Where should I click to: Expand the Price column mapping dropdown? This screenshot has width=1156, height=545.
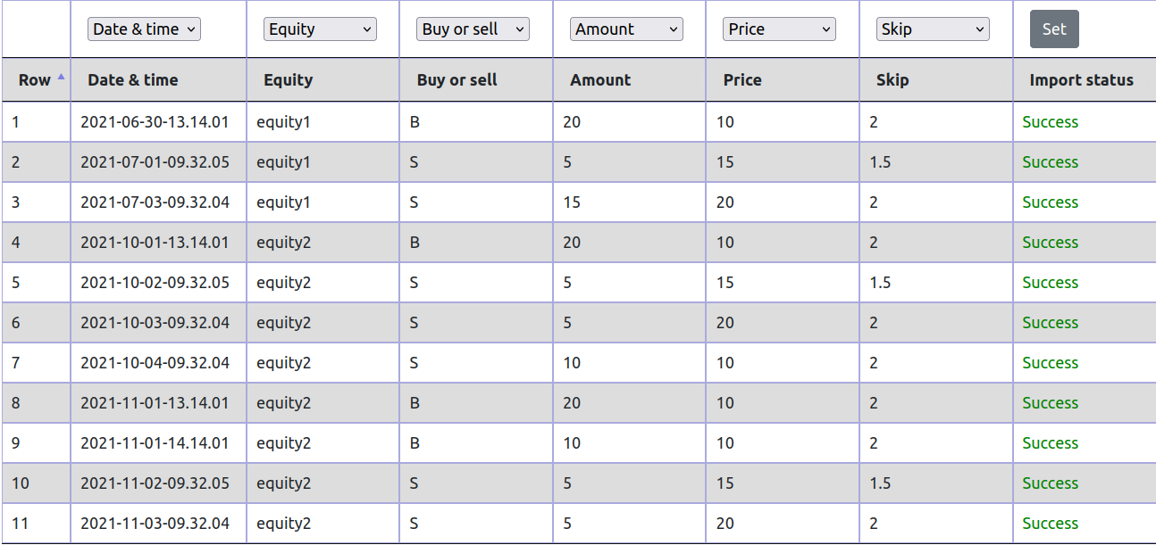779,29
